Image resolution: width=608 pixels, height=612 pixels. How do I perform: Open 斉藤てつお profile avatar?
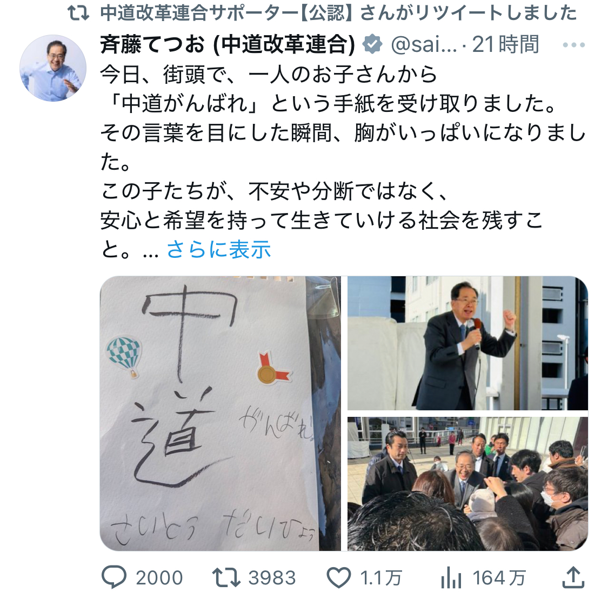(53, 68)
